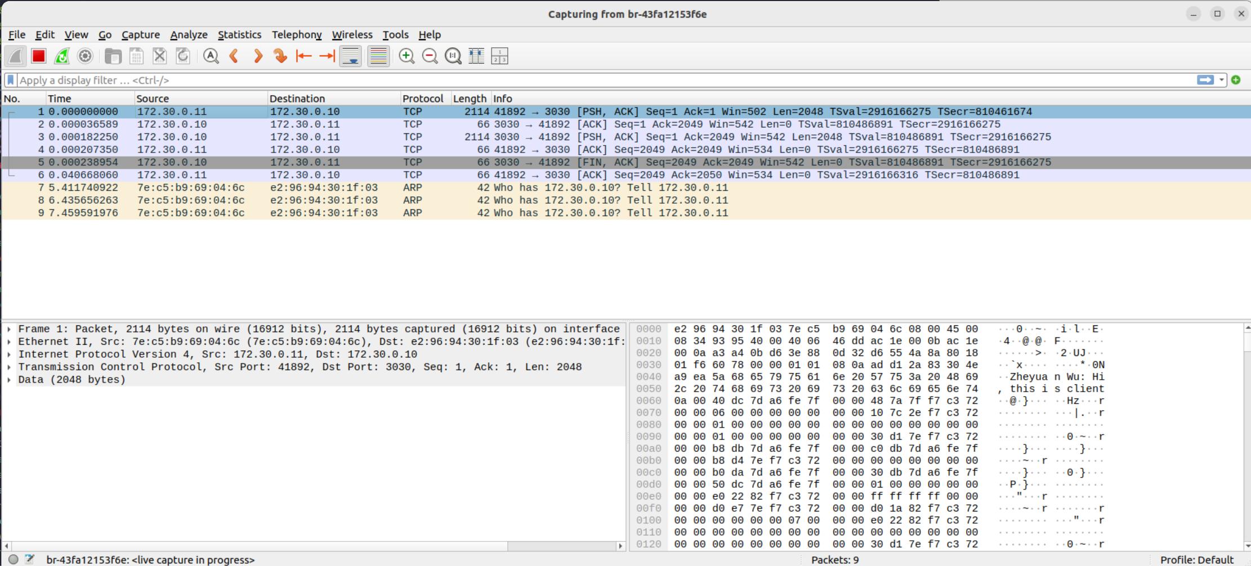
Task: Zoom in on packet list text
Action: pos(406,56)
